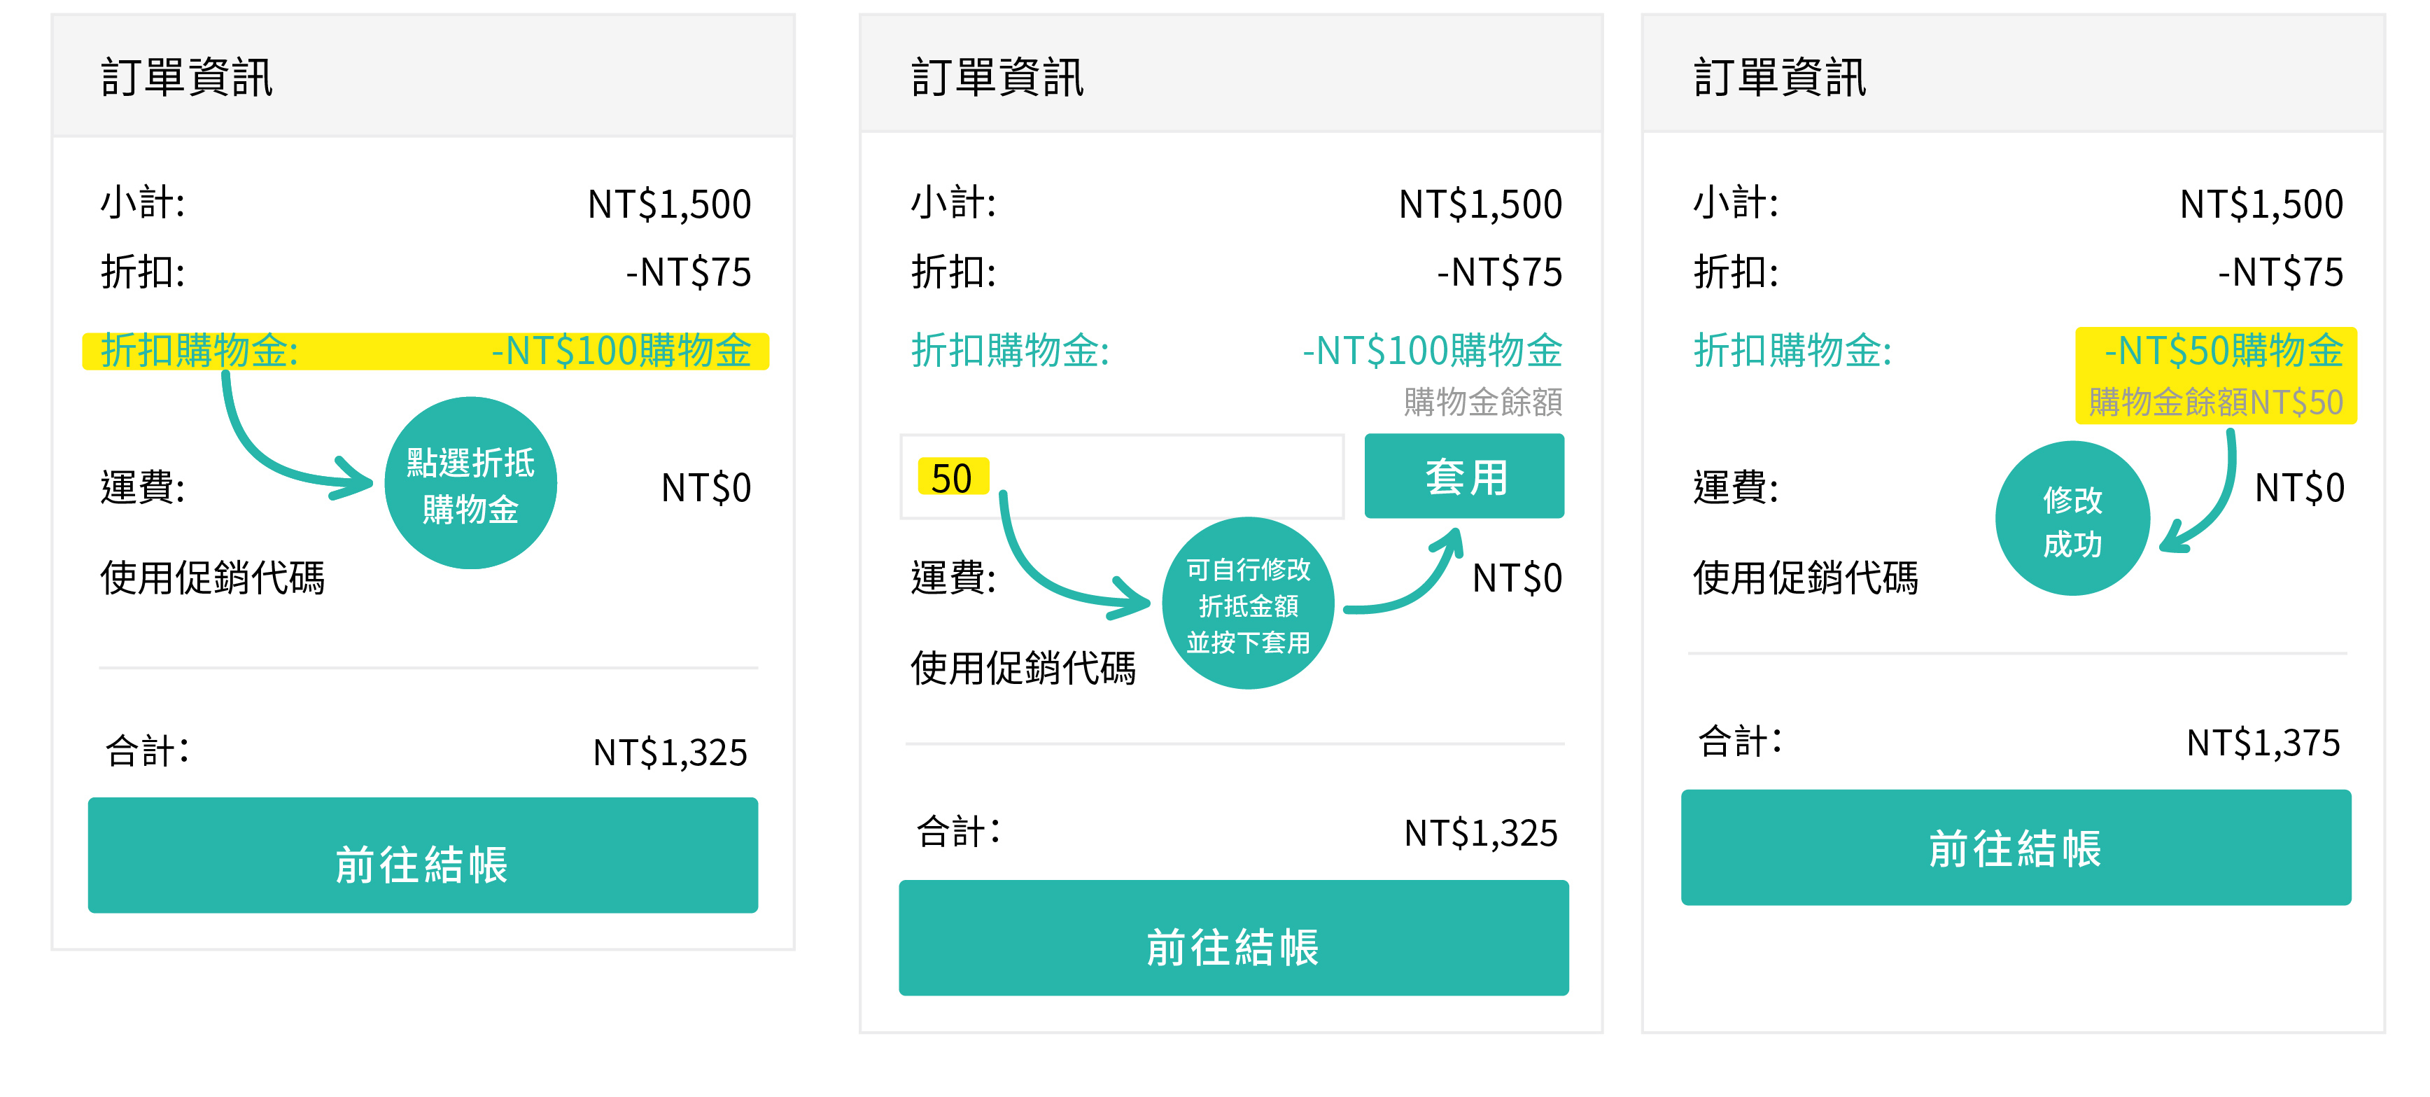Click the 點選折抵購物金 teal circle
This screenshot has height=1097, width=2430.
click(470, 484)
